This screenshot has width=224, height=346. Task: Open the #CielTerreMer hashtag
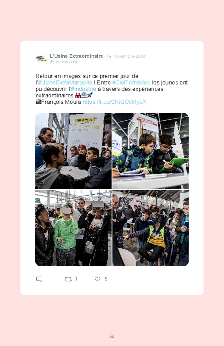pyautogui.click(x=131, y=83)
